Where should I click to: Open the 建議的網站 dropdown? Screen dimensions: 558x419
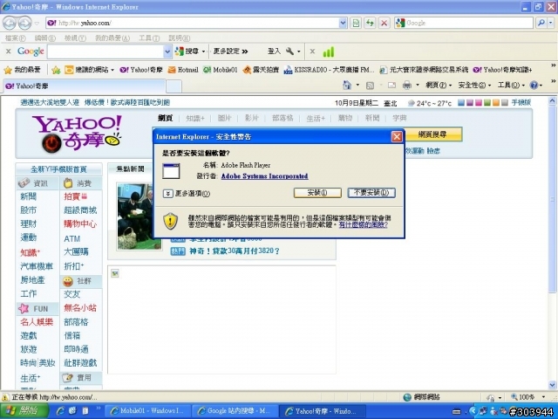point(112,70)
